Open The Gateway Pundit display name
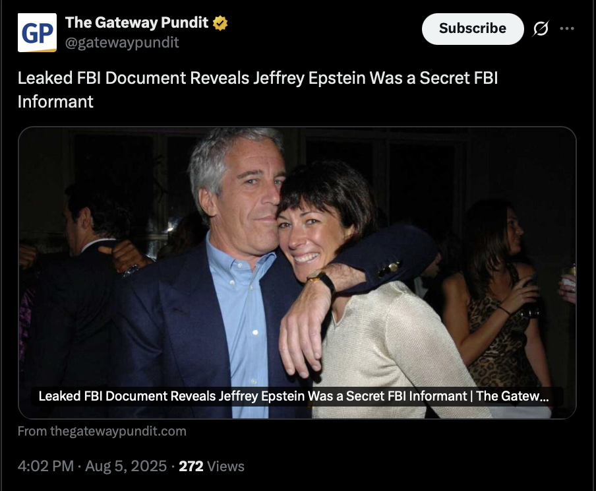The height and width of the screenshot is (491, 596). [x=137, y=22]
